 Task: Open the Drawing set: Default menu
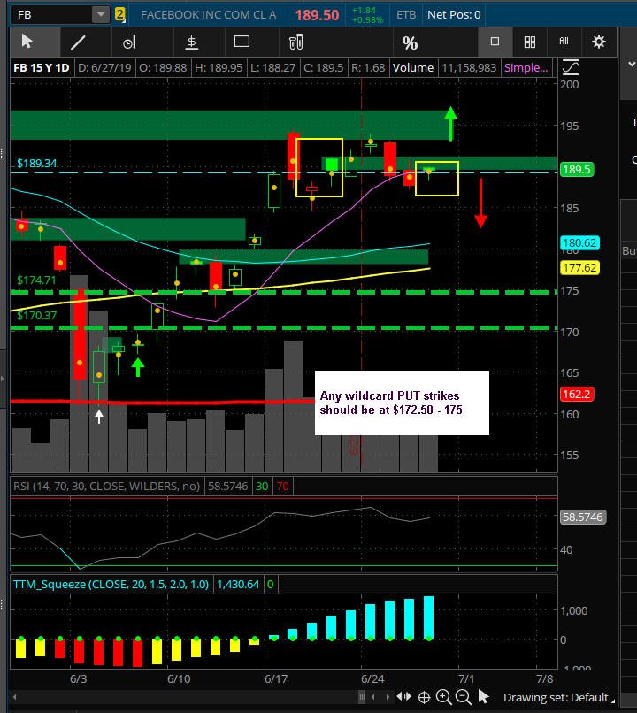click(559, 697)
